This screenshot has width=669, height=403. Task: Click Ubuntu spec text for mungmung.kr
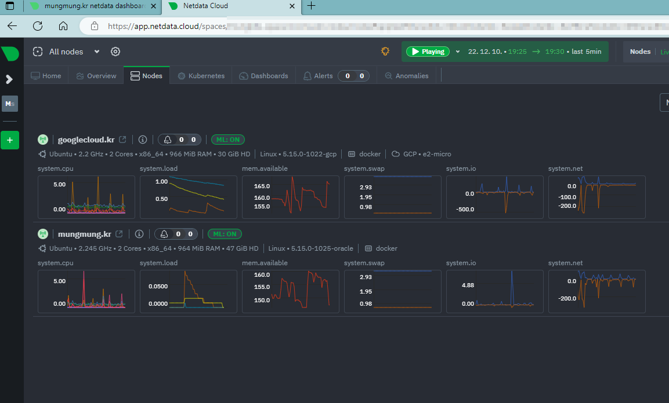(154, 248)
